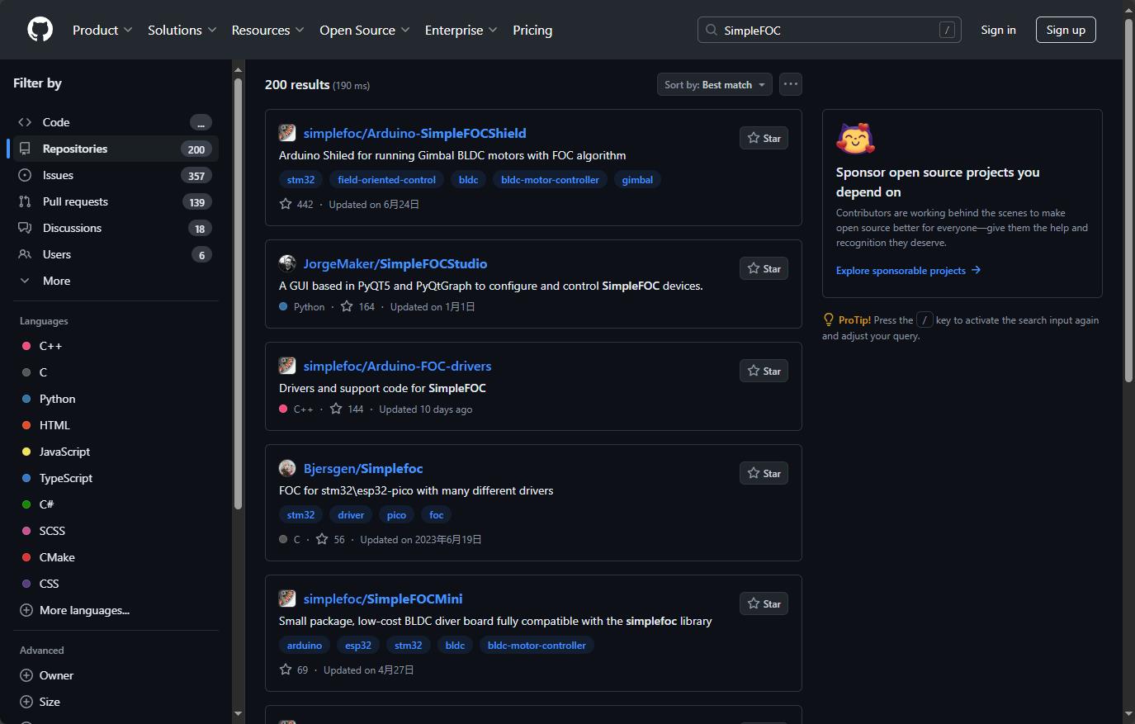Viewport: 1135px width, 724px height.
Task: Click the sponsor mascot image
Action: (855, 139)
